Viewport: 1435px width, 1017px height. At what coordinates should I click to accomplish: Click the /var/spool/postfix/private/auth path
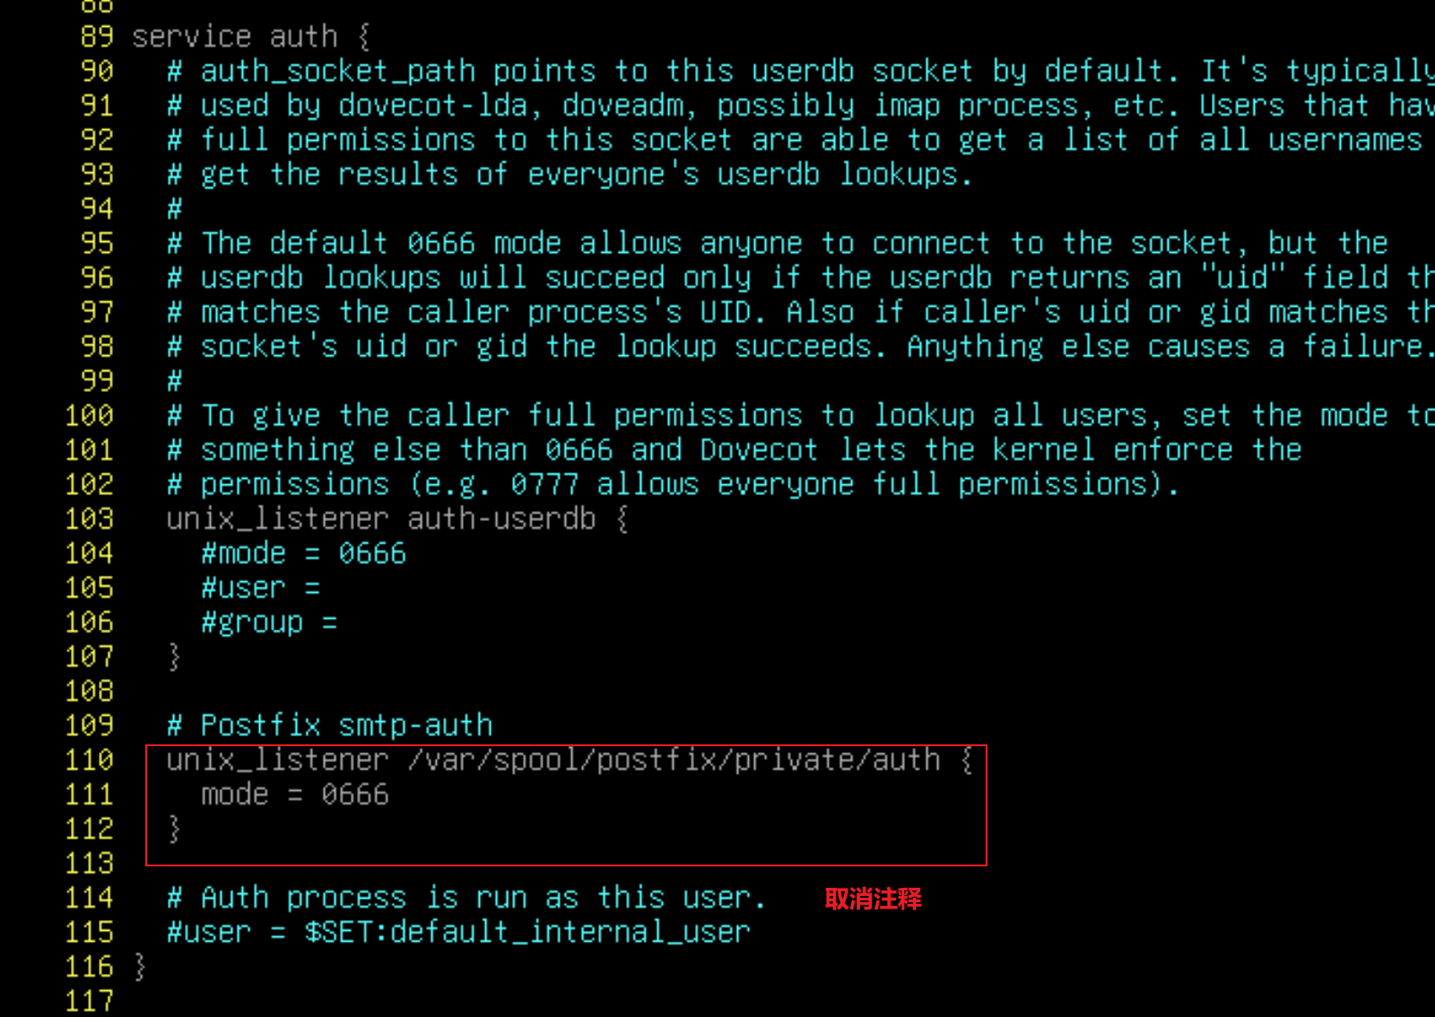click(x=674, y=761)
